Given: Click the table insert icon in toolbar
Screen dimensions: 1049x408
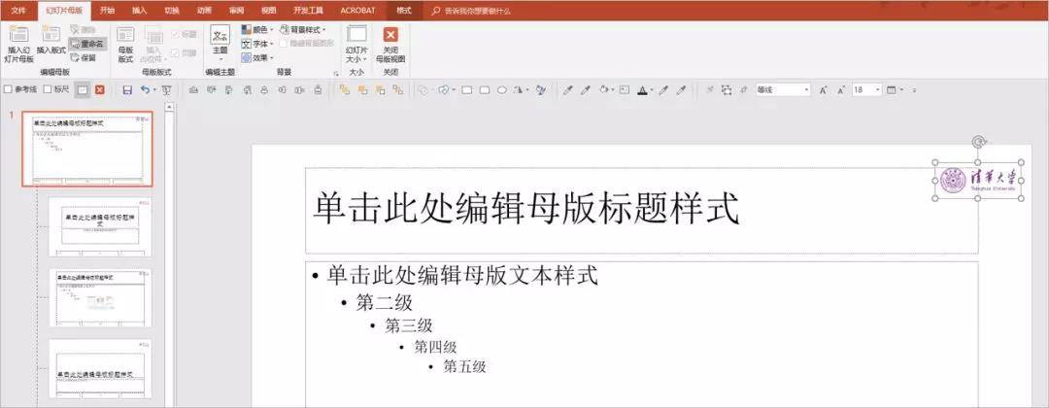Looking at the screenshot, I should [892, 89].
